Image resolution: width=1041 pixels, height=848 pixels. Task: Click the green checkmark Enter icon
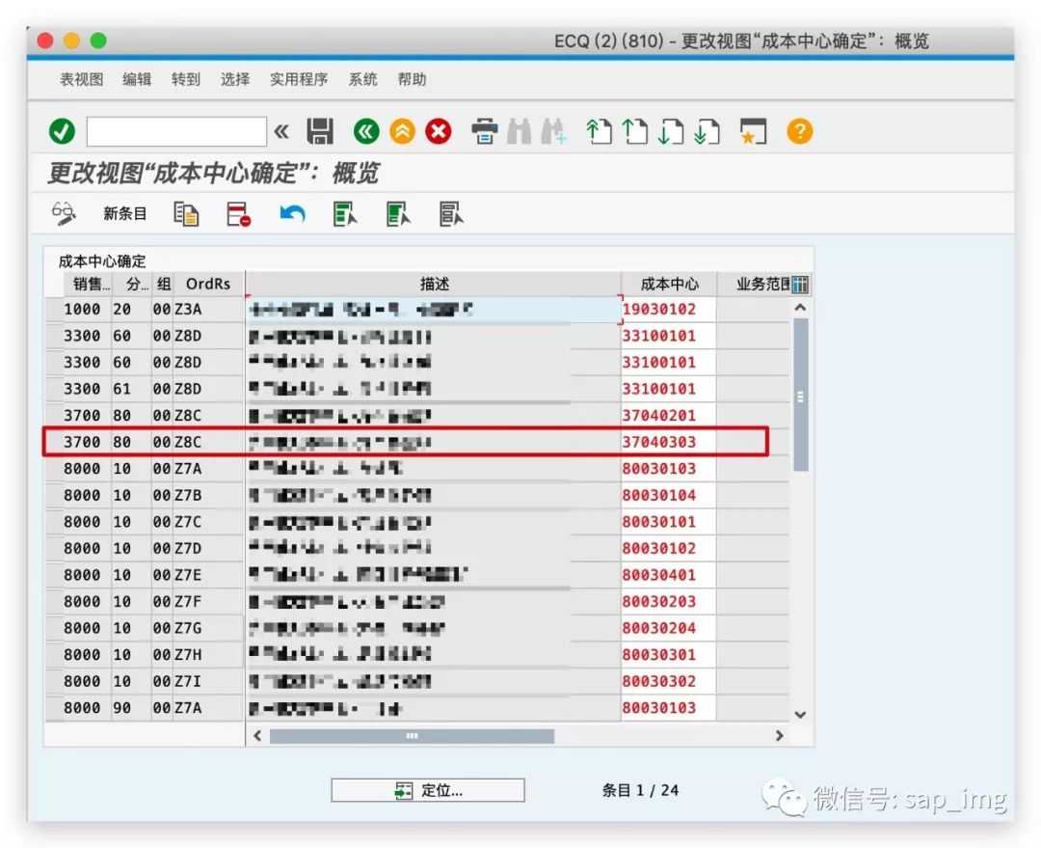[62, 131]
